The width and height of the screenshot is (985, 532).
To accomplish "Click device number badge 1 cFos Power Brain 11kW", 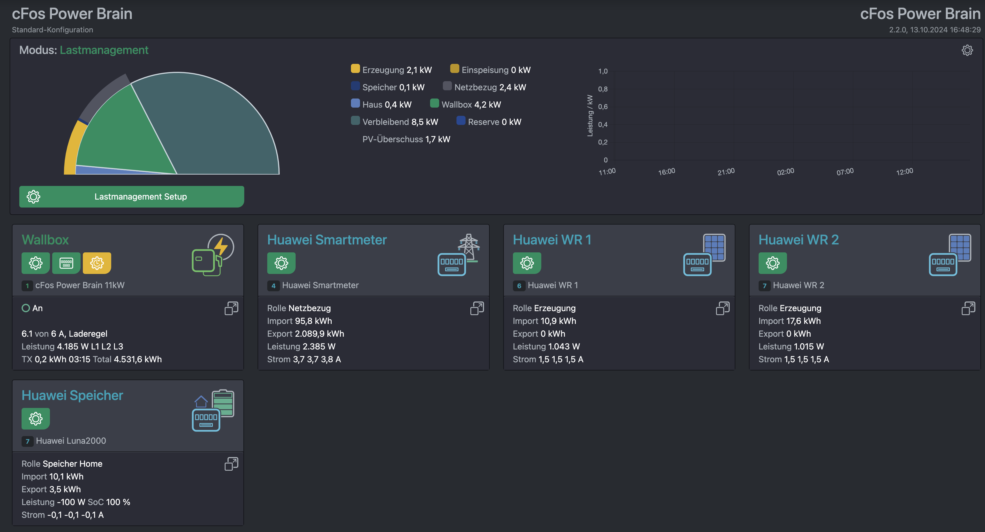I will (27, 286).
